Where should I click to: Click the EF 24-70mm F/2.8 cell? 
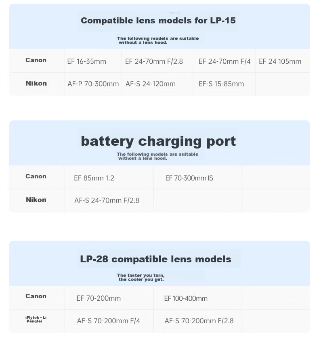[154, 61]
